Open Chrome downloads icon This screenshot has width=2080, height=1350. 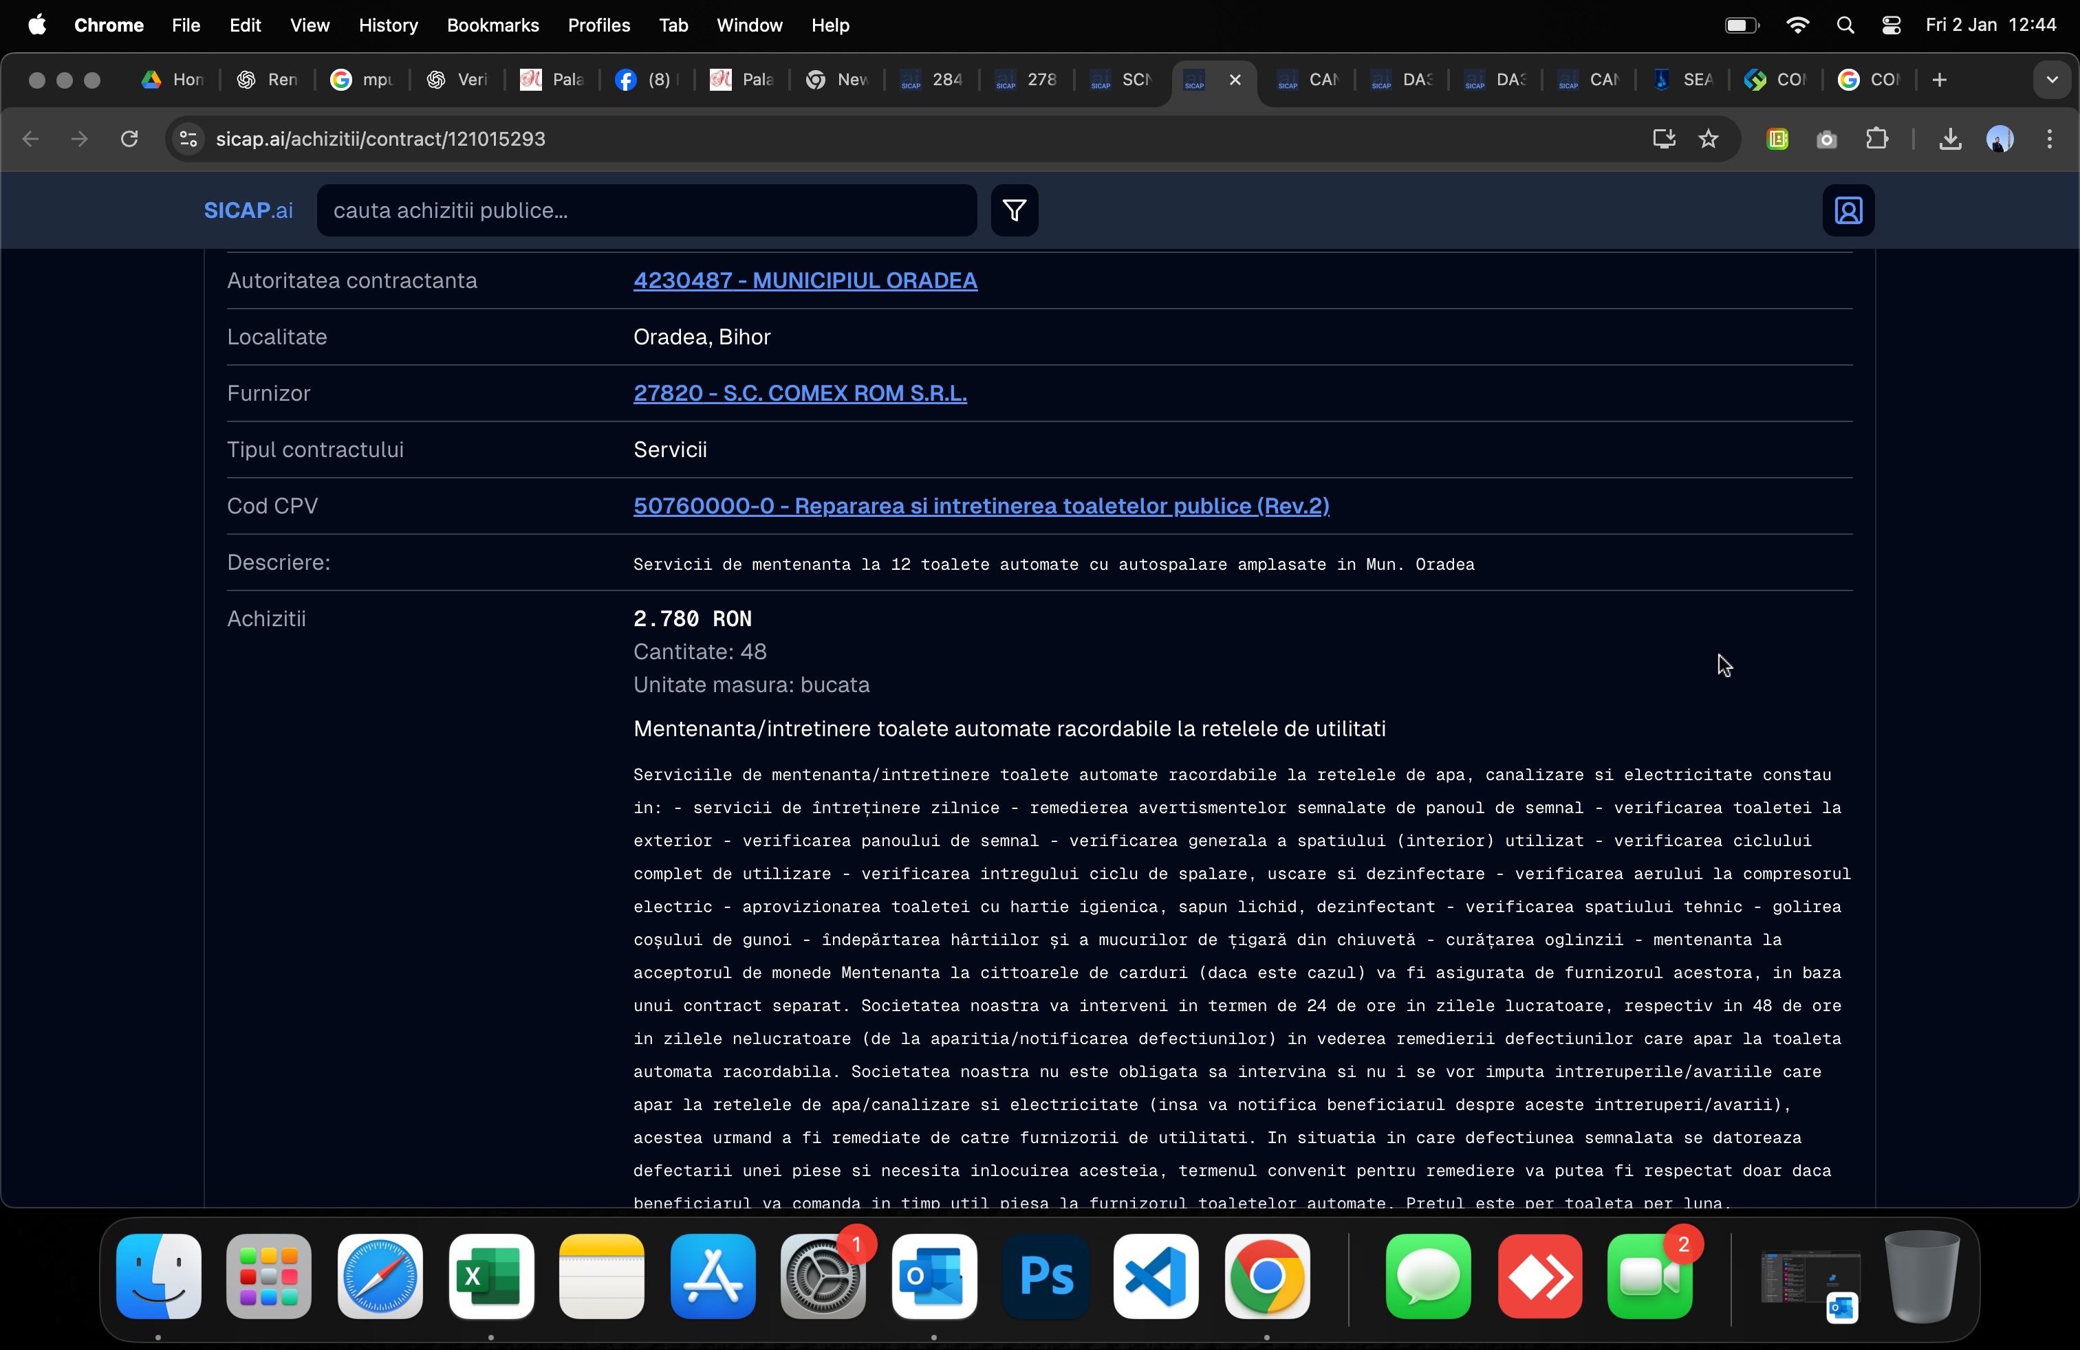[1950, 139]
